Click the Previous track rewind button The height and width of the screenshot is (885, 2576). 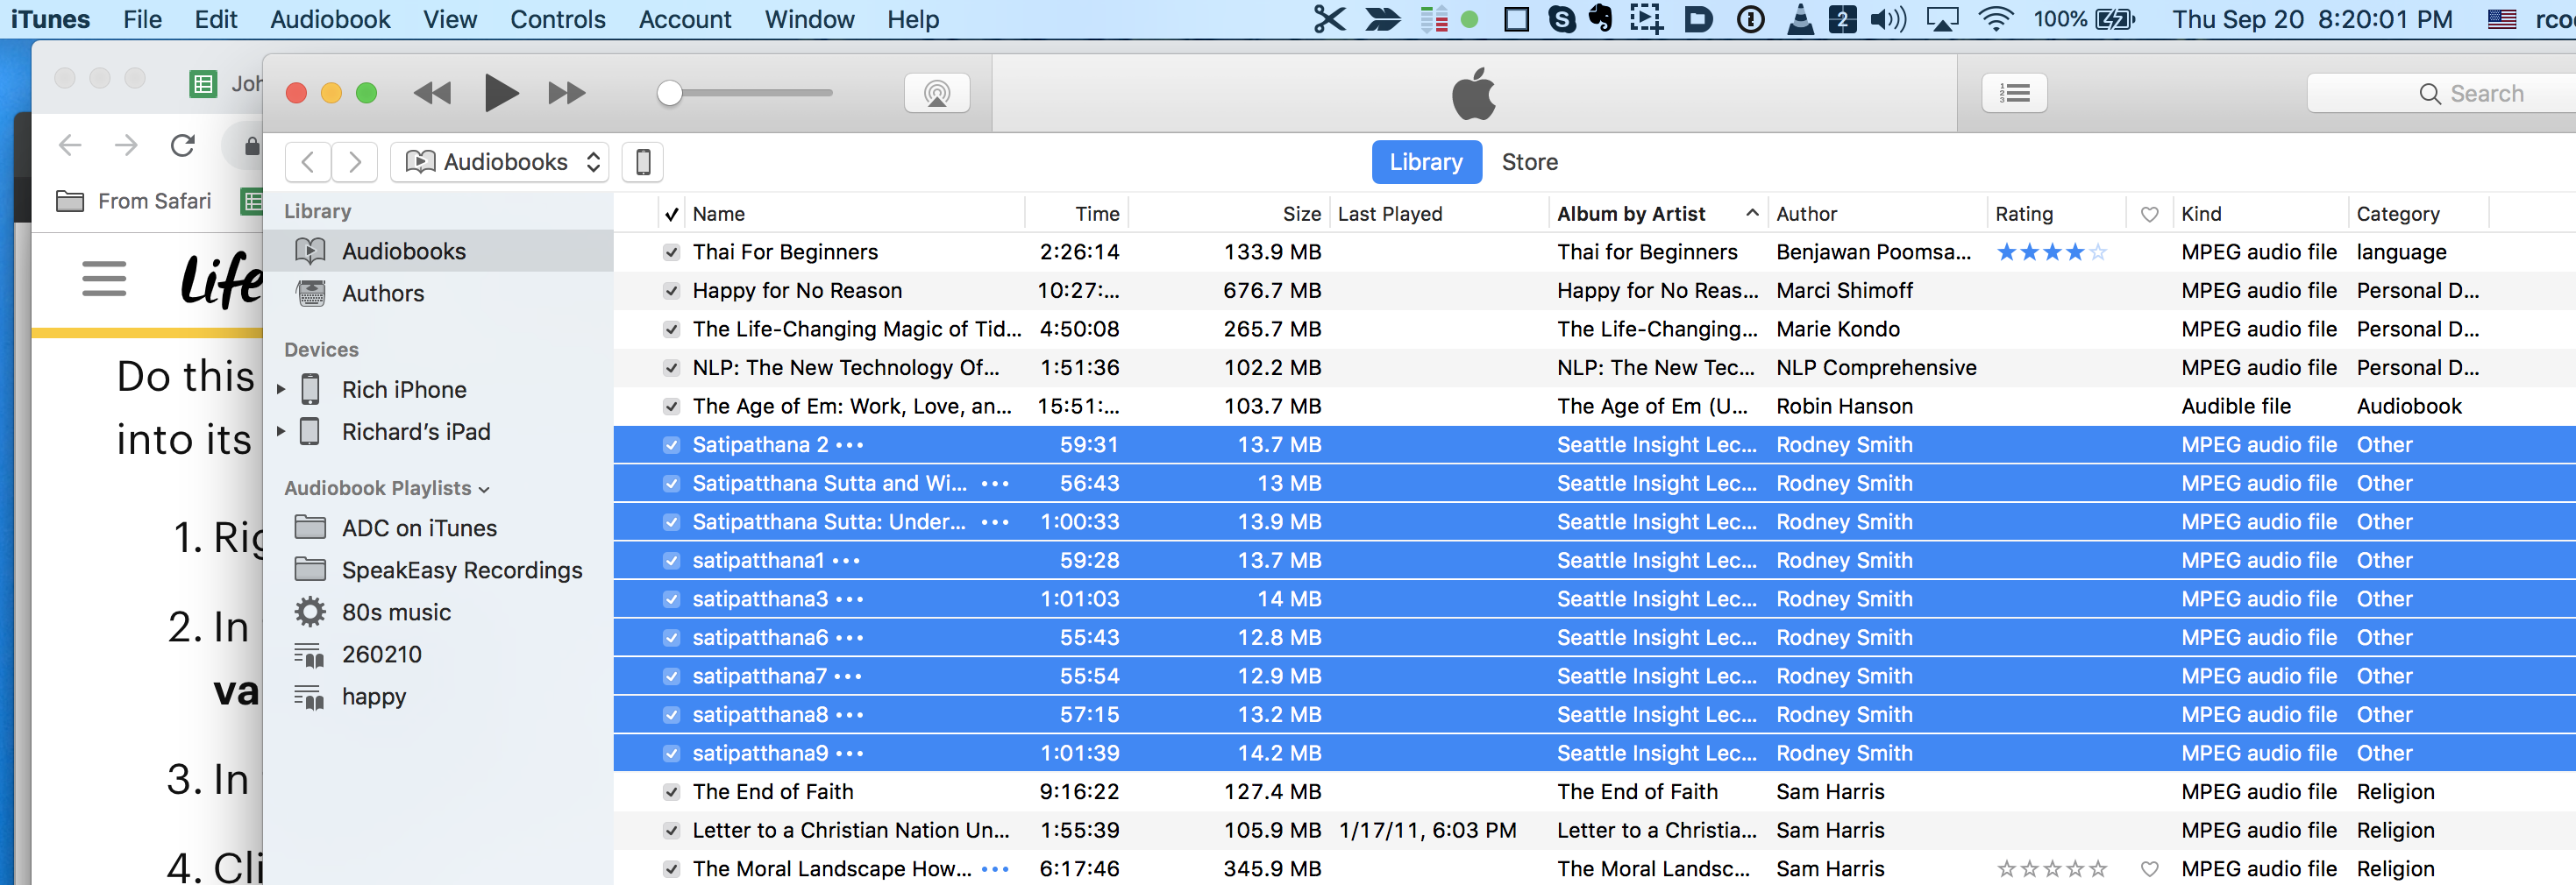(x=432, y=94)
